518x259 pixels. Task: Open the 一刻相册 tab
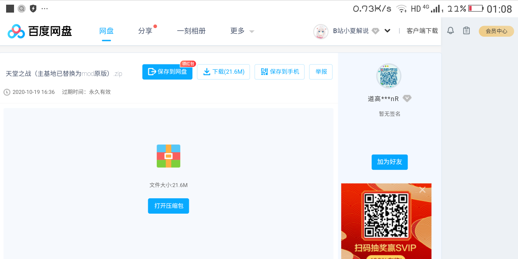tap(191, 31)
